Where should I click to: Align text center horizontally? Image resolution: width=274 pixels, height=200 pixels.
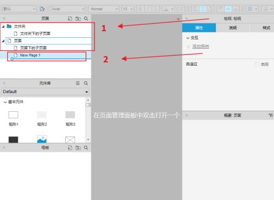tap(203, 9)
